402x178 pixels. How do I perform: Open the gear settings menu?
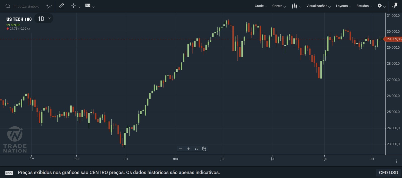tap(381, 6)
